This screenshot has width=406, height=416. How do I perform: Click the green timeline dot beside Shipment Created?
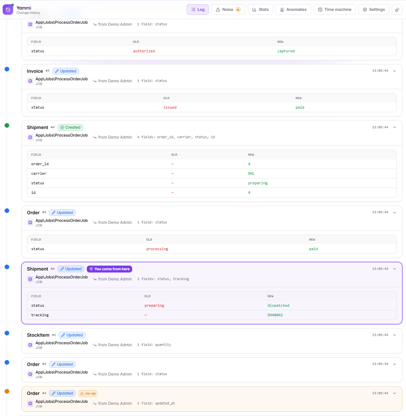pos(7,125)
